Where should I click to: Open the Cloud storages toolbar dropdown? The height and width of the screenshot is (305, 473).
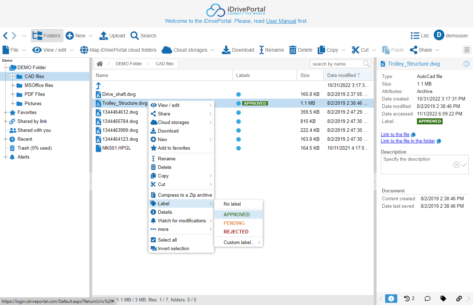(x=188, y=50)
